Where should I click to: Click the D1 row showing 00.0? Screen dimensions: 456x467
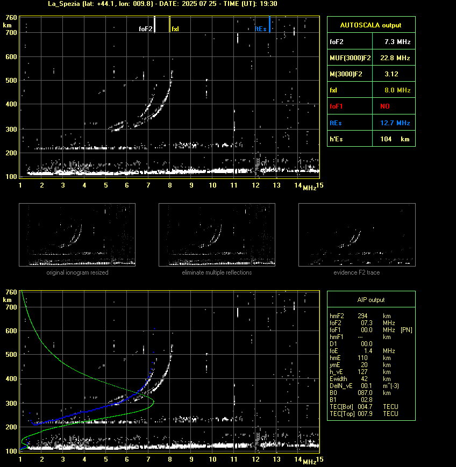pyautogui.click(x=351, y=344)
